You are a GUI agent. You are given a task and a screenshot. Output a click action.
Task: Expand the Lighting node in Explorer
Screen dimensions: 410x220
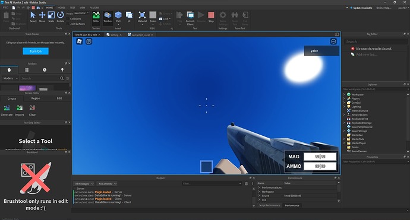pyautogui.click(x=344, y=107)
